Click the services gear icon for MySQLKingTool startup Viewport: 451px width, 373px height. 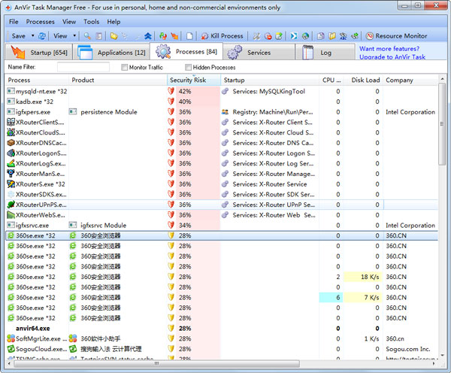(x=225, y=91)
